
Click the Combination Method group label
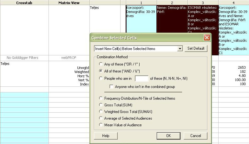tap(112, 57)
